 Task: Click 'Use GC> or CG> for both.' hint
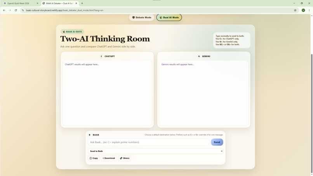coord(228,44)
